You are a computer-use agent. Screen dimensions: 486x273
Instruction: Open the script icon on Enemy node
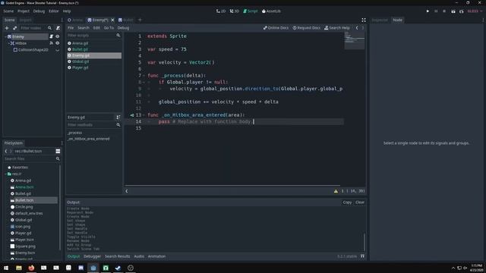tap(52, 36)
